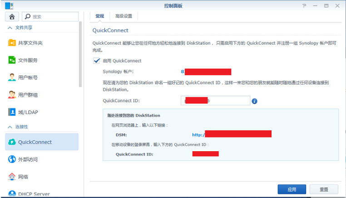Viewport: 346px width, 198px height.
Task: Click the sidebar vertical scrollbar
Action: point(80,54)
